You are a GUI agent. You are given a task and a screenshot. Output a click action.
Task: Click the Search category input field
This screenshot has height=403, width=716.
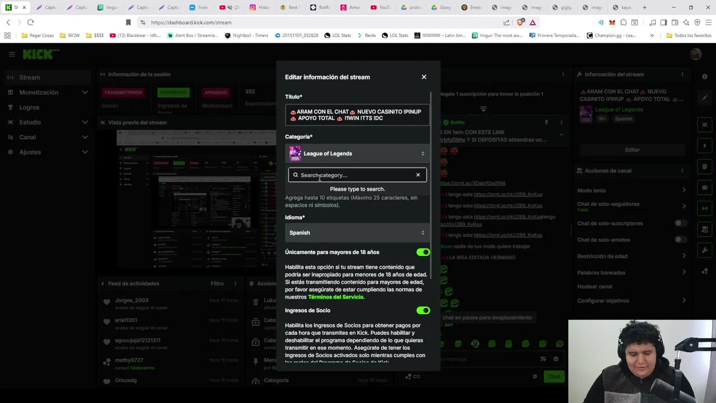coord(357,175)
